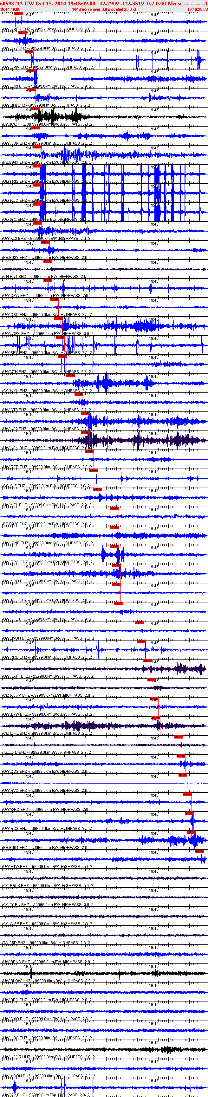Select the UW PRO EHZ station label
The width and height of the screenshot is (208, 1097).
(48, 657)
